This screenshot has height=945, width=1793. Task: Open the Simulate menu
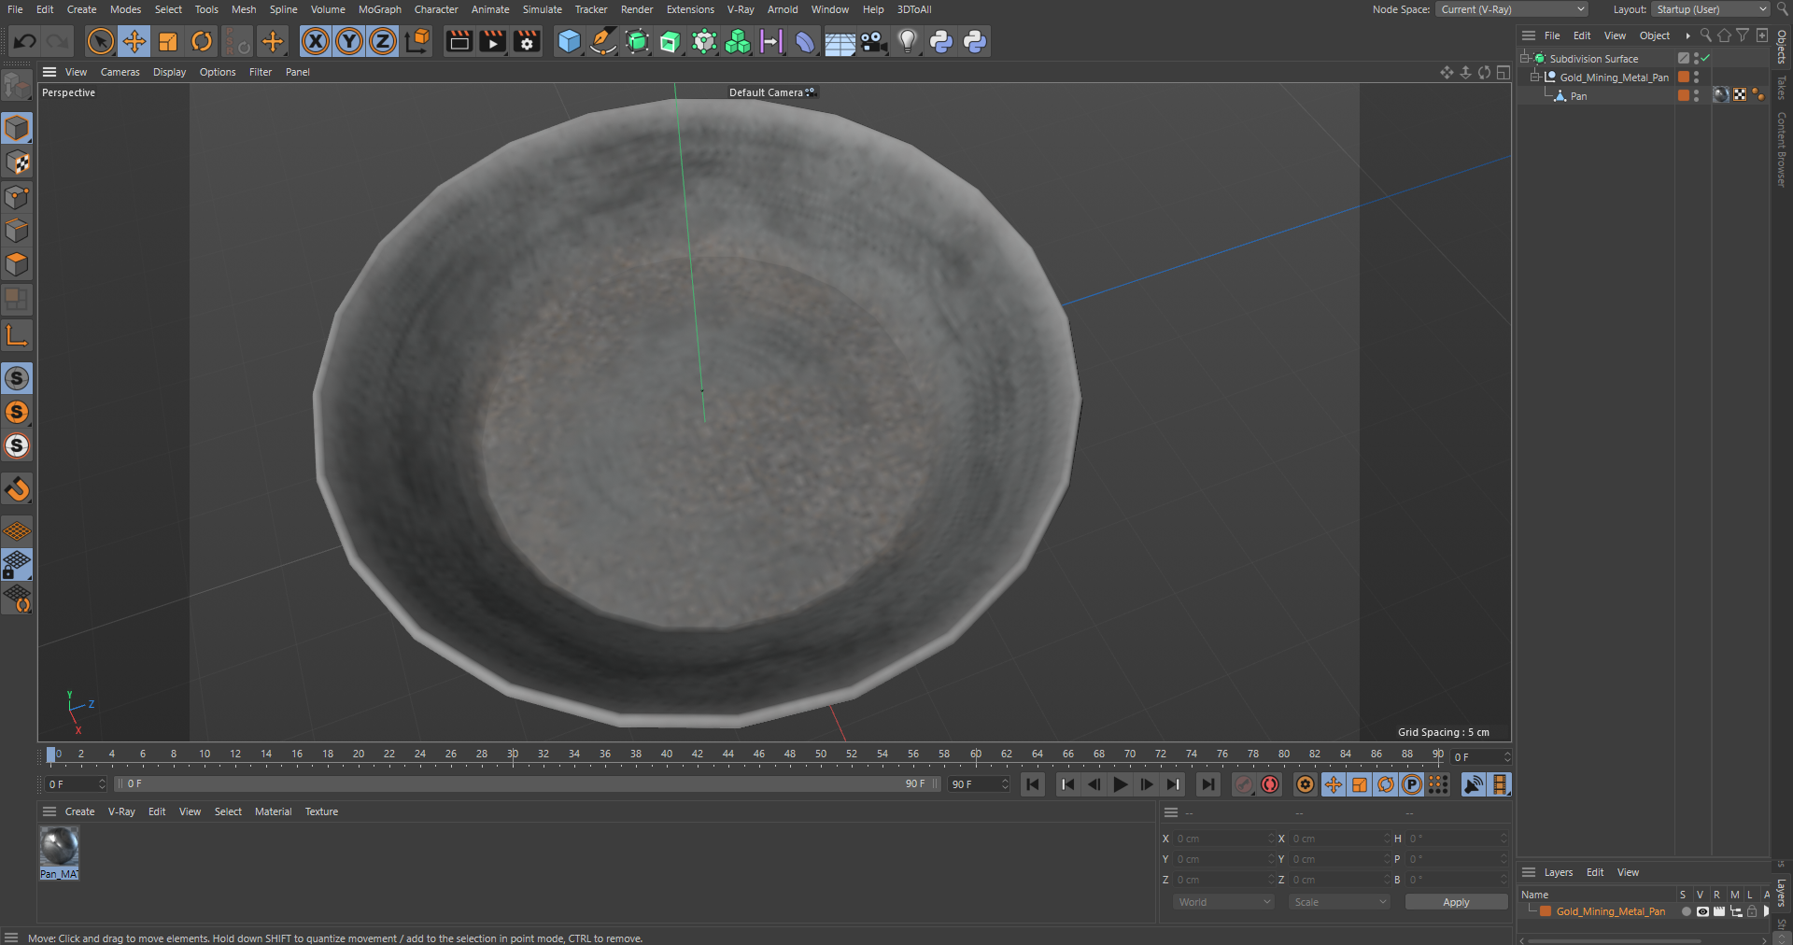(542, 9)
